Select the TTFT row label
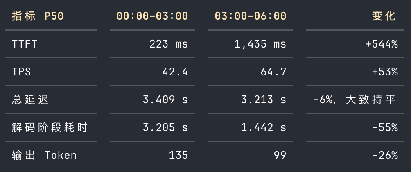This screenshot has width=411, height=172. [25, 44]
